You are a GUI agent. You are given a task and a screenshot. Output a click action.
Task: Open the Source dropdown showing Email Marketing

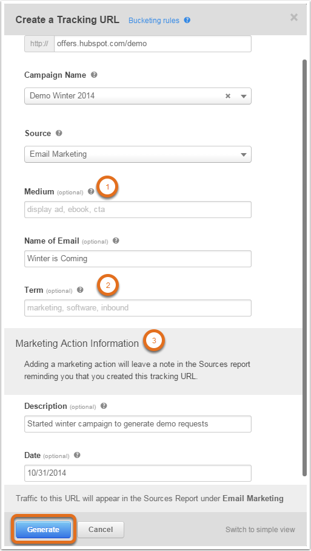[x=138, y=154]
